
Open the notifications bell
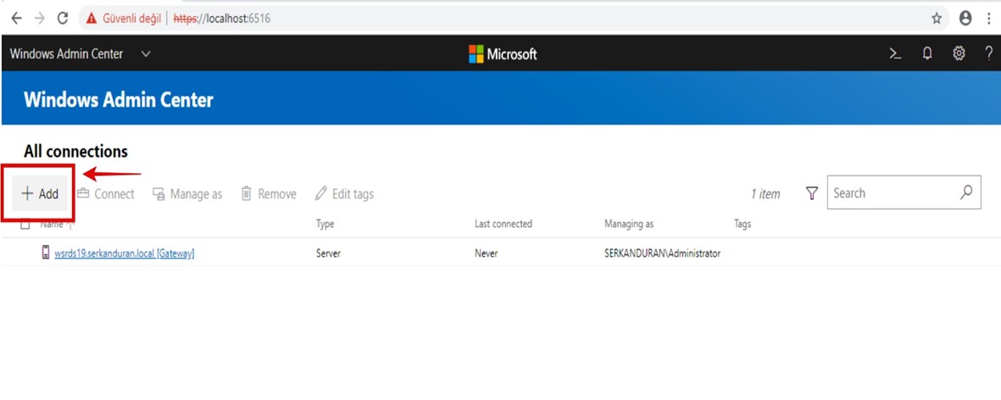(927, 54)
